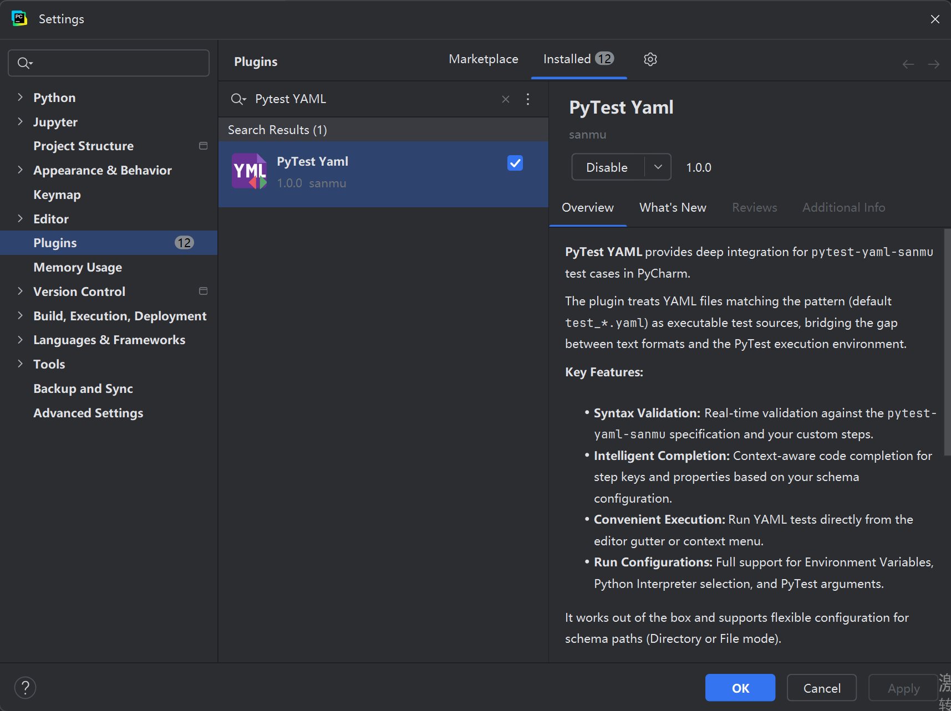
Task: Open the Disable button dropdown arrow
Action: click(658, 167)
